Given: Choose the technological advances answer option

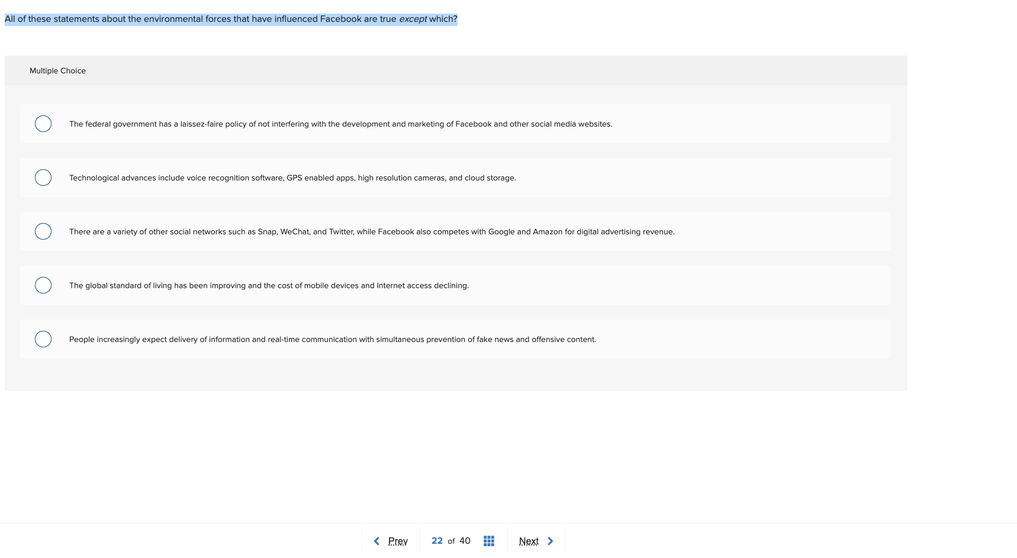Looking at the screenshot, I should 43,178.
